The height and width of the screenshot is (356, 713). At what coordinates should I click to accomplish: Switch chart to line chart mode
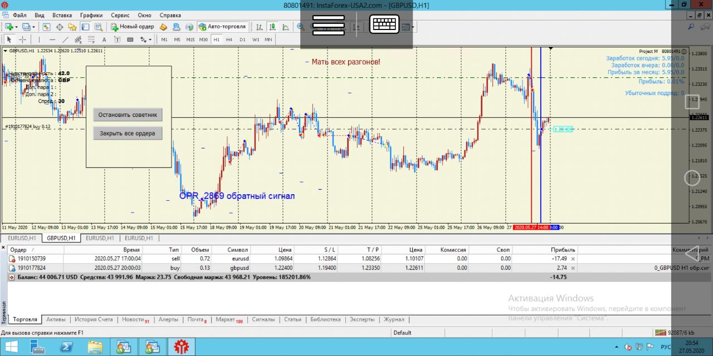[x=285, y=27]
